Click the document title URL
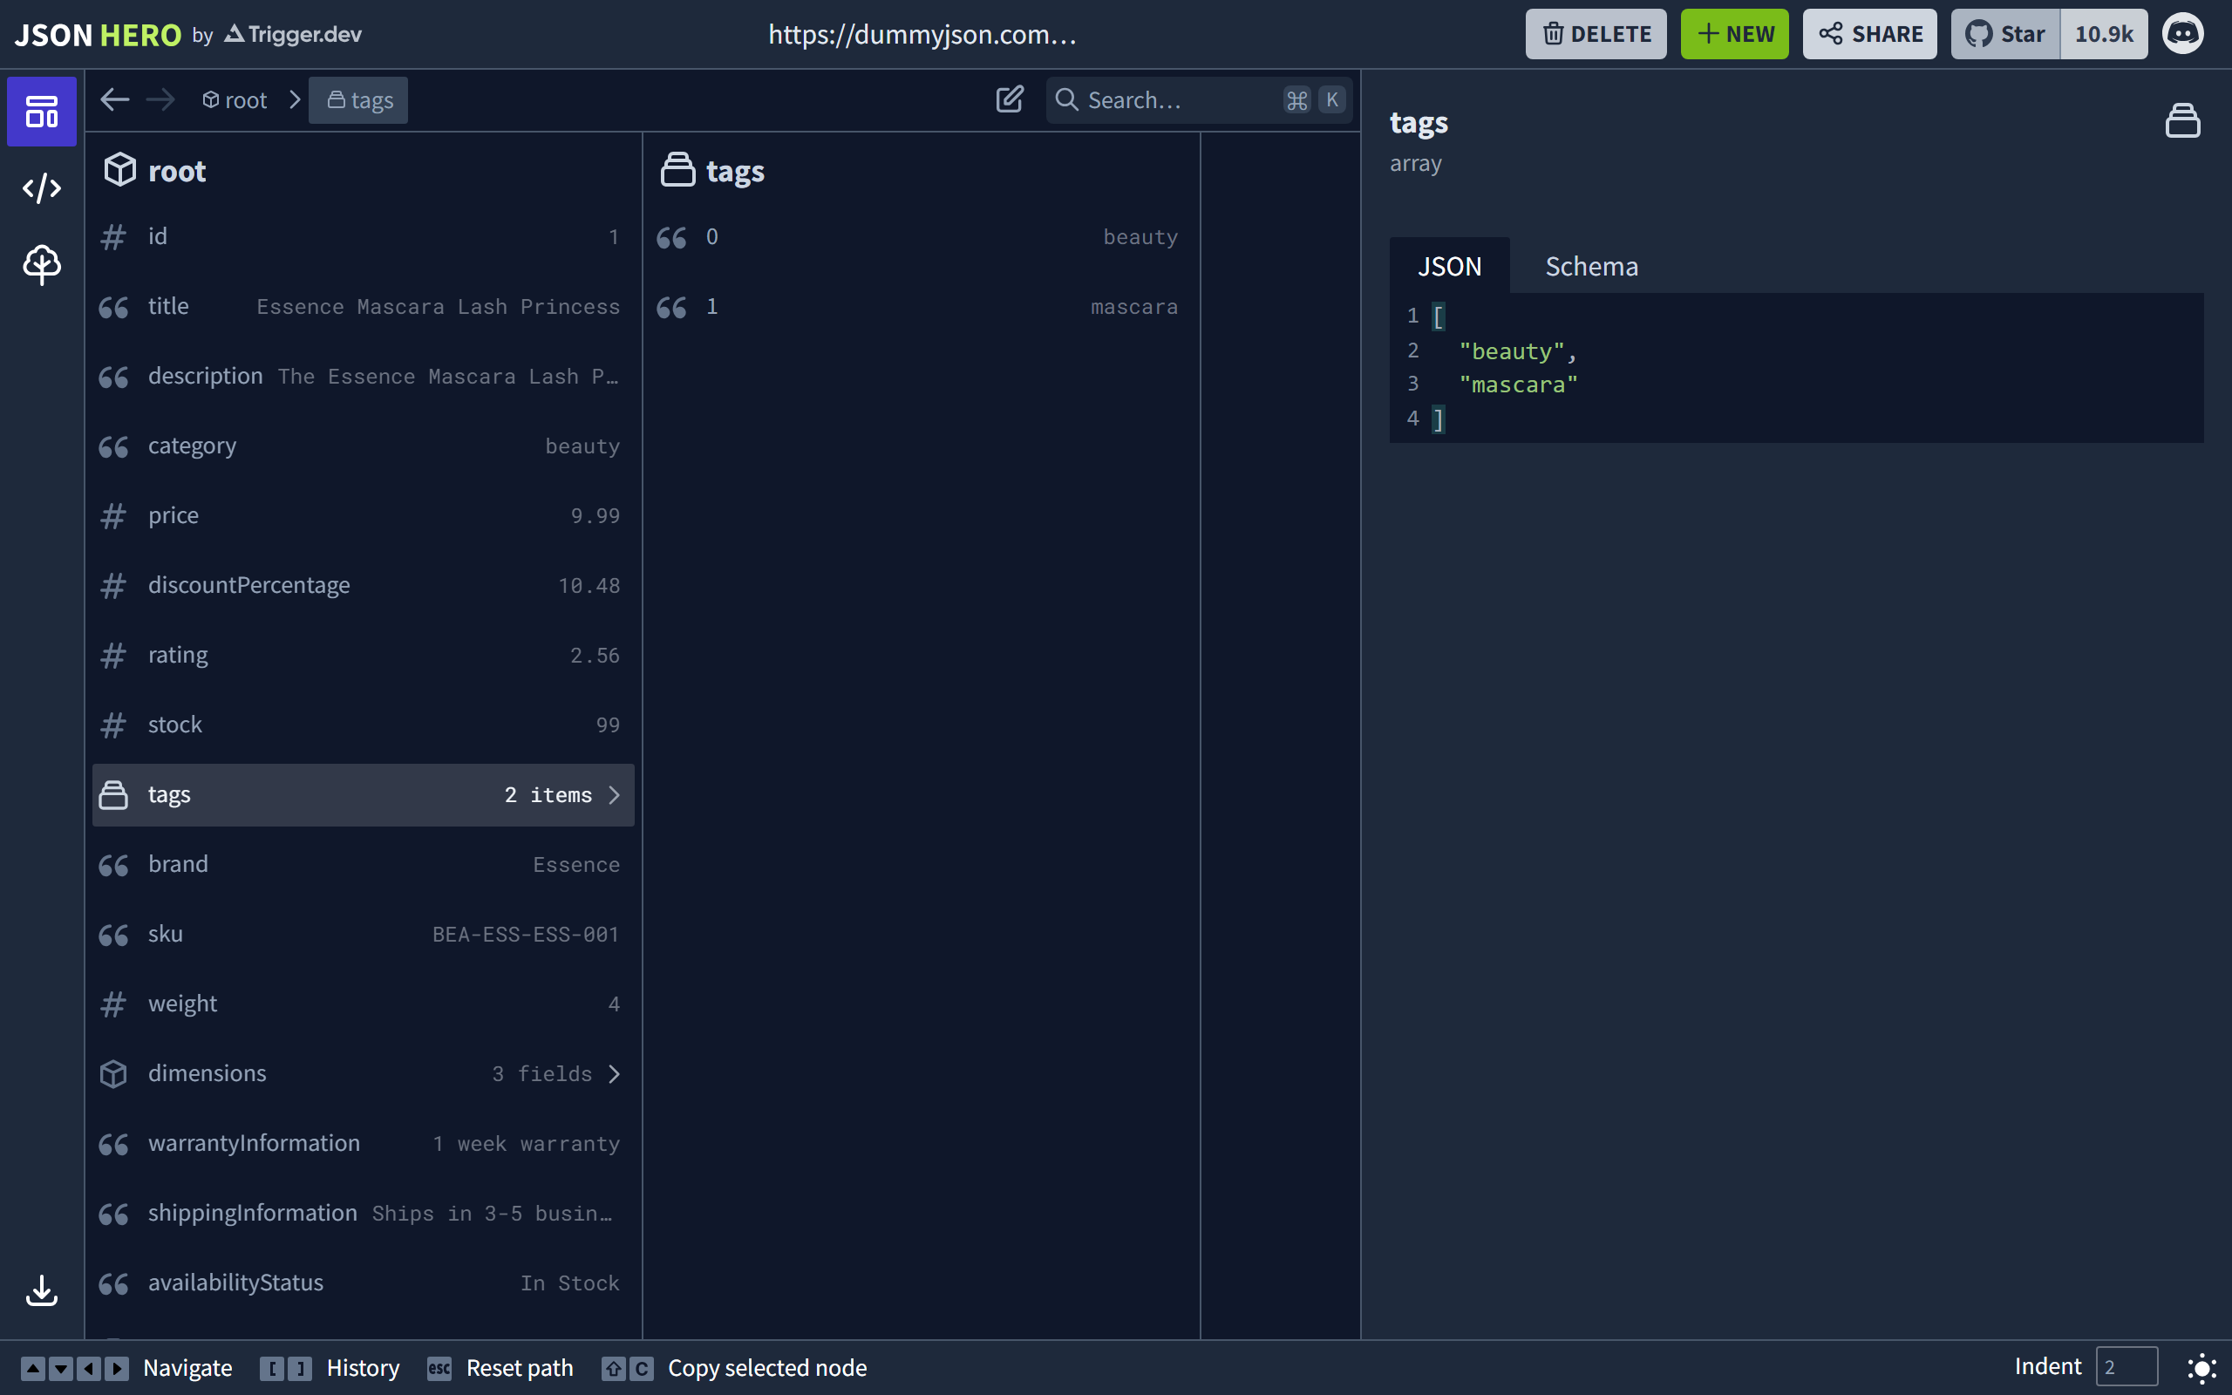 pos(922,34)
